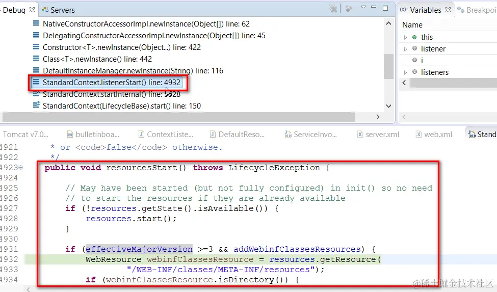Click stack frame icon beside LifecycleBase.start row
This screenshot has height=292, width=497.
[37, 105]
